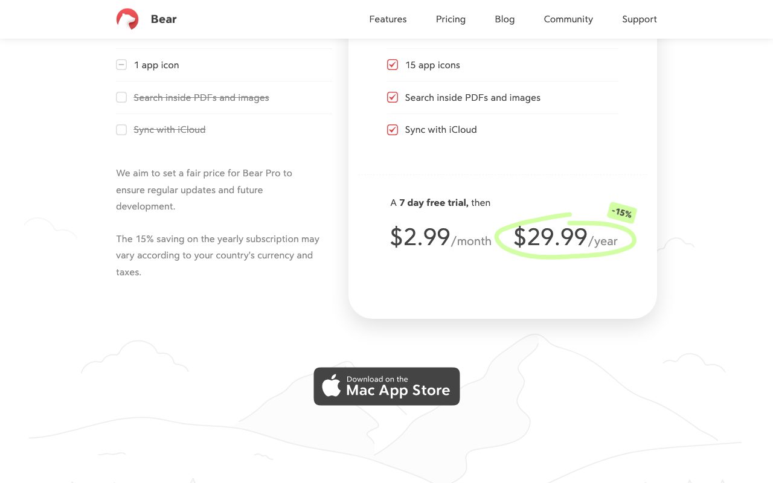Screen dimensions: 773x483
Task: Click the red Bear logo icon
Action: [x=127, y=19]
